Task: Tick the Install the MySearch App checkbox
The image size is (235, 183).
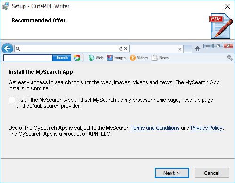Action: [12, 100]
